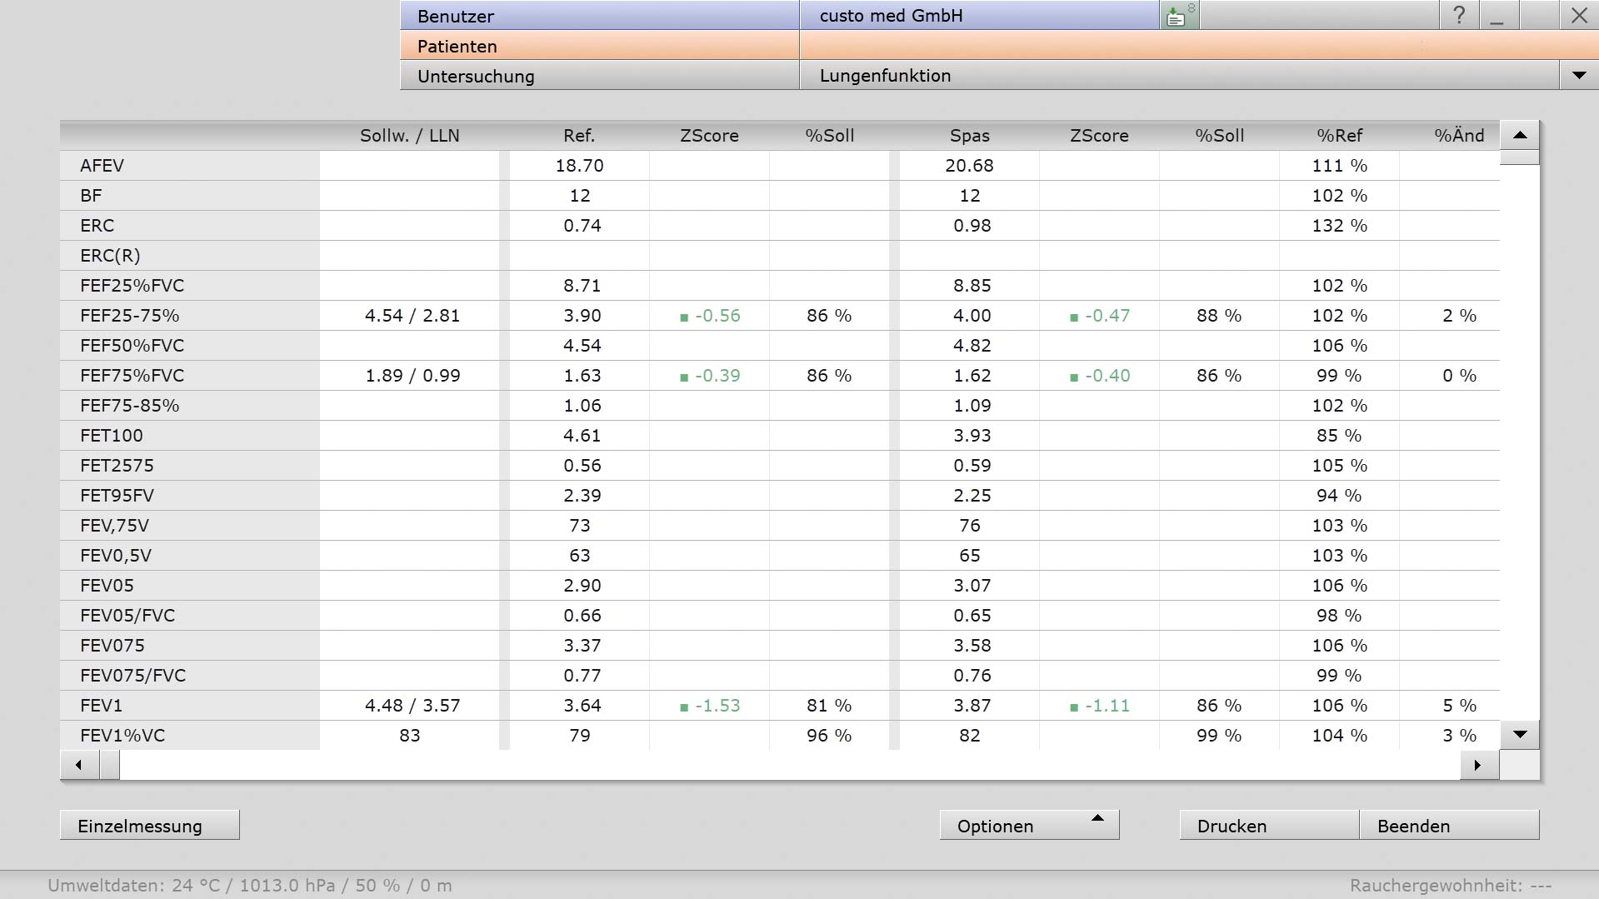Click the Rauchergewohnheit status text
Screen dimensions: 1599x899
1450,885
